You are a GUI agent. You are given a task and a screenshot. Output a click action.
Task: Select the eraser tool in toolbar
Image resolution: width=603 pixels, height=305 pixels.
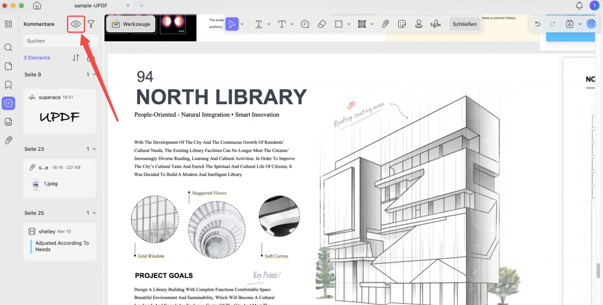(x=322, y=24)
